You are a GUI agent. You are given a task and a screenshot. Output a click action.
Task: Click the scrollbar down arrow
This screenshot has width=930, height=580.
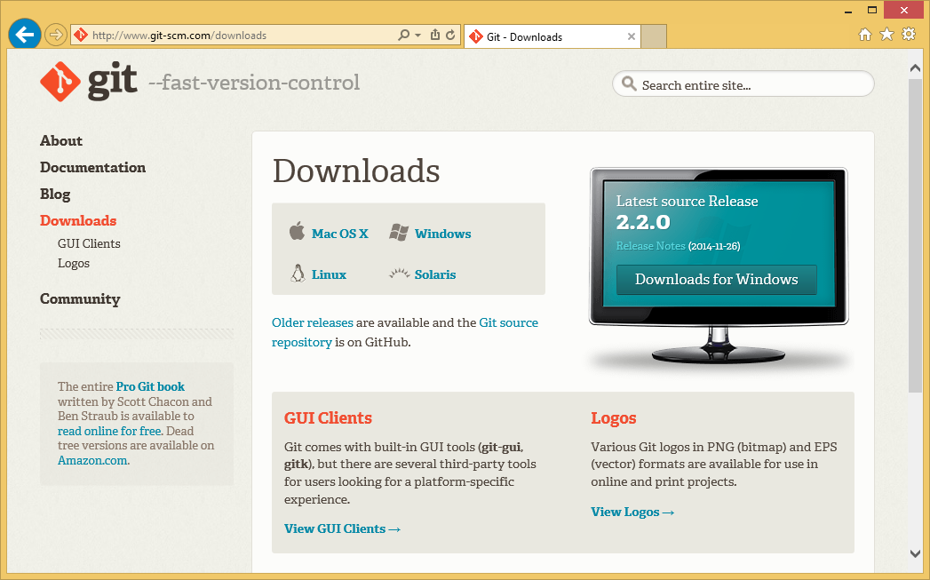[915, 553]
